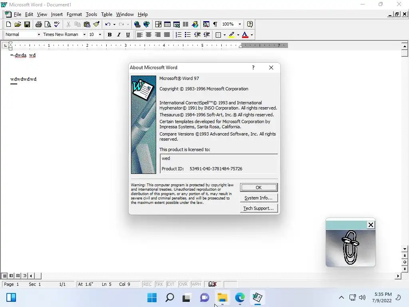Image resolution: width=409 pixels, height=307 pixels.
Task: Justify the paragraph
Action: [167, 35]
